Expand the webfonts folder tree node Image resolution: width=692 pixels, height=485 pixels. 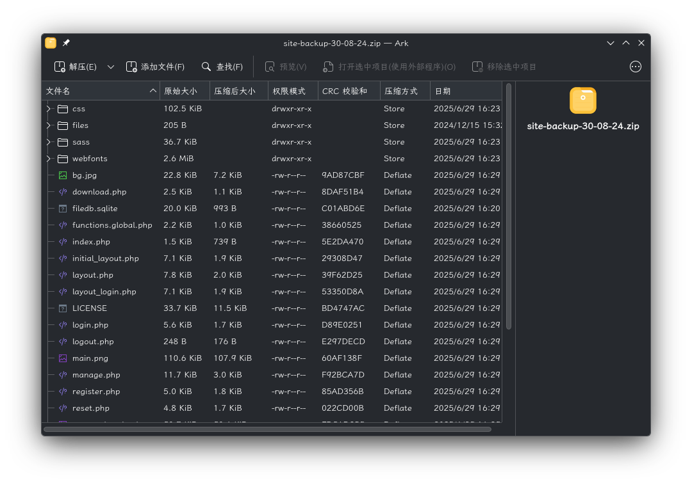coord(49,159)
